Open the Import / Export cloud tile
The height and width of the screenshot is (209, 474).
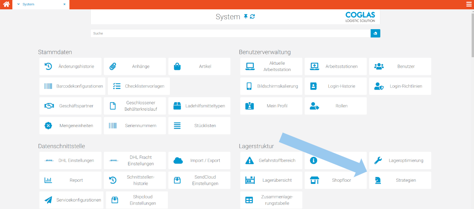coord(199,160)
